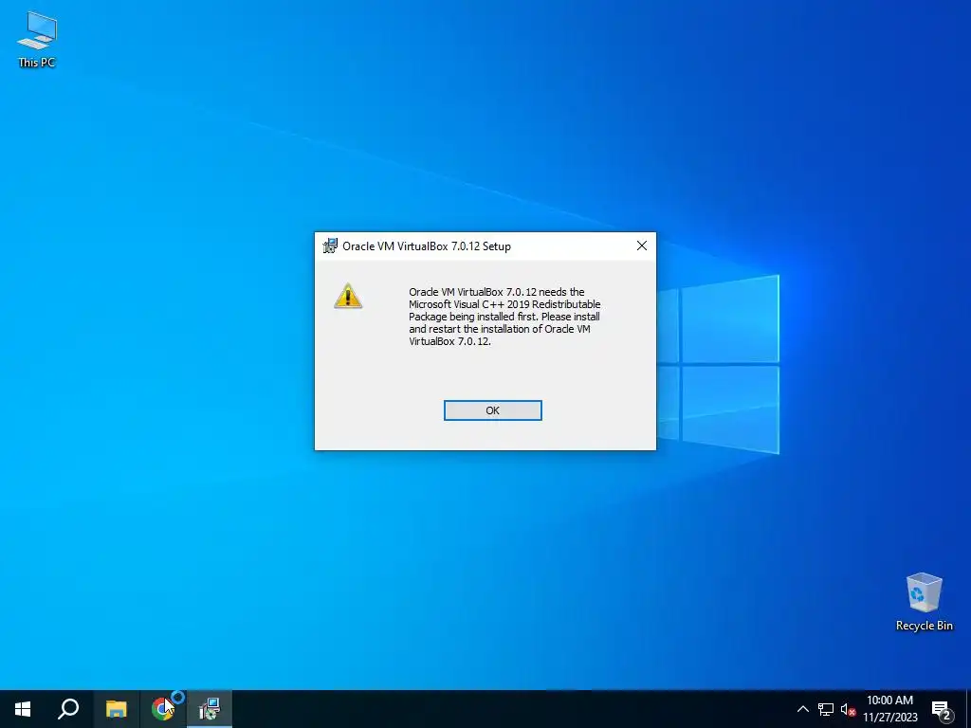
Task: Click the muted volume tray icon
Action: 848,709
